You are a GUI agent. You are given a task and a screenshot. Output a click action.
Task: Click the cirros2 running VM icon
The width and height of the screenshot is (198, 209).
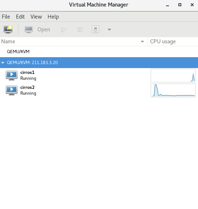(x=12, y=90)
